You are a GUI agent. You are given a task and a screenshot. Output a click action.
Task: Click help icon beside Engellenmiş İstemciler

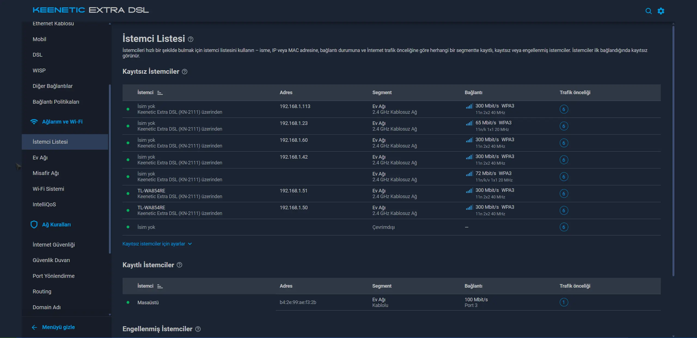(x=198, y=329)
